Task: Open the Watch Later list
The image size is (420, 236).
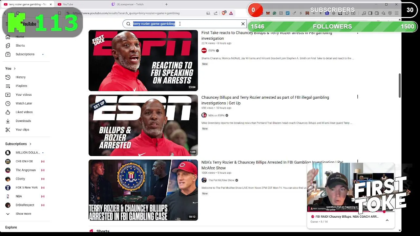Action: 24,103
